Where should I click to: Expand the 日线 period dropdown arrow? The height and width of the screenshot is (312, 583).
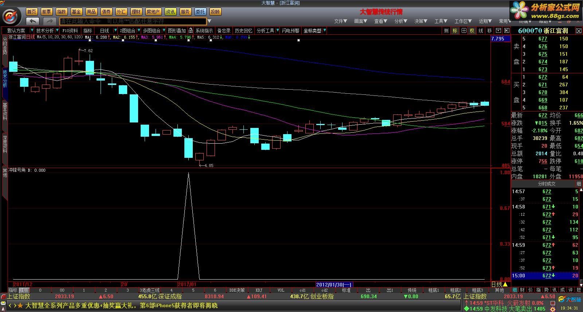(x=116, y=31)
